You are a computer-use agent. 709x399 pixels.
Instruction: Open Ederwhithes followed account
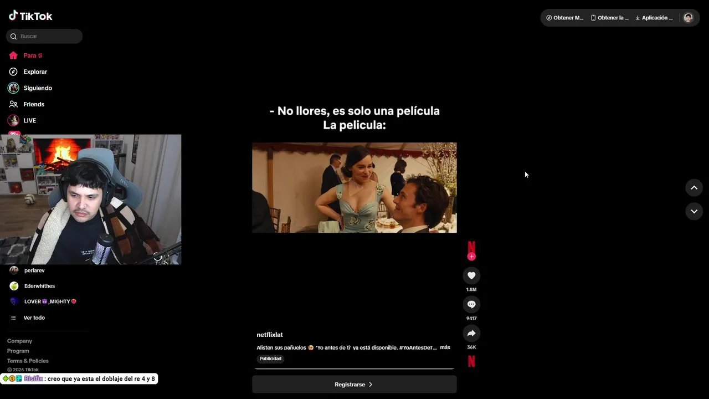[39, 286]
